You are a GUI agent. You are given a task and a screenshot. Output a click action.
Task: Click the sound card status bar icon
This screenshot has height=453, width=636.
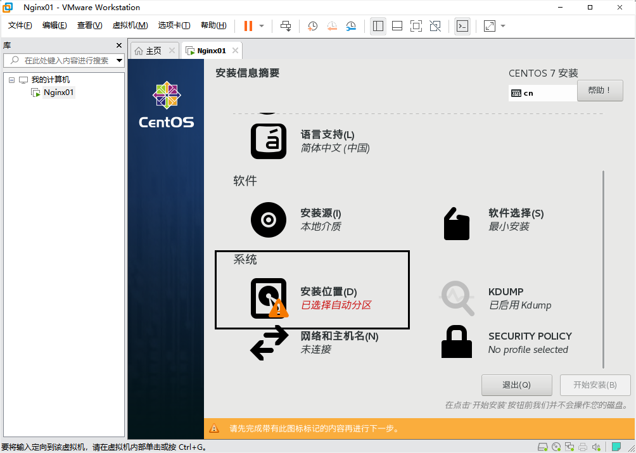click(596, 447)
